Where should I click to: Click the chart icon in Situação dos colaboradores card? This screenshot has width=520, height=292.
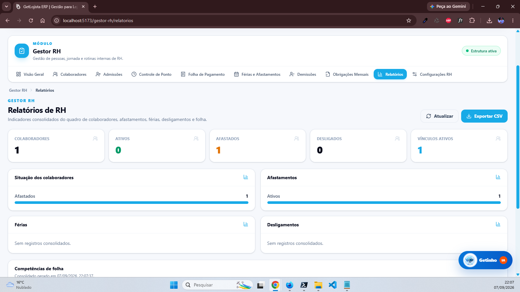tap(246, 177)
